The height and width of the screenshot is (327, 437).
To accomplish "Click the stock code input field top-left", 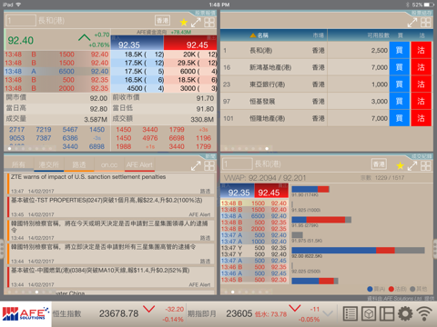I will [x=21, y=20].
